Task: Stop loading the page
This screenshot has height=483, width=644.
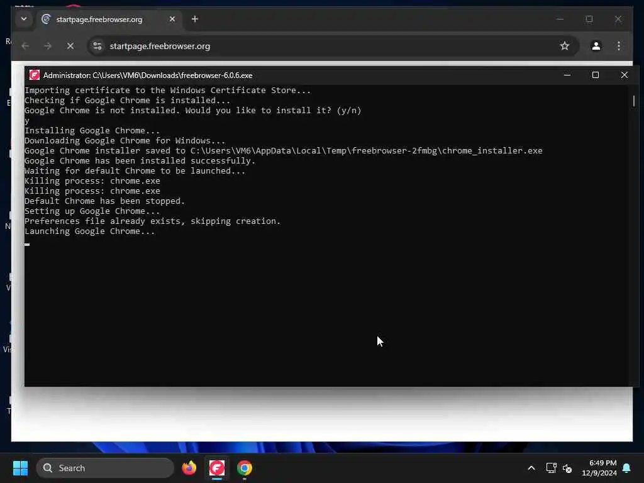Action: click(x=70, y=46)
